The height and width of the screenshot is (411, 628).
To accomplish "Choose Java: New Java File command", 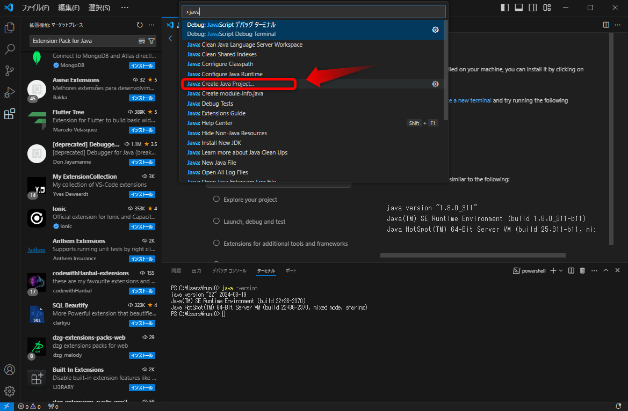I will click(313, 163).
